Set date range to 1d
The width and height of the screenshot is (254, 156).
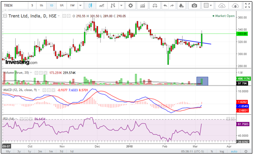[72, 151]
